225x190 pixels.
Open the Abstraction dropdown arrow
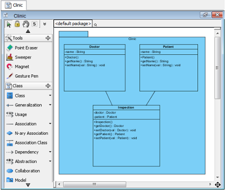(x=50, y=161)
